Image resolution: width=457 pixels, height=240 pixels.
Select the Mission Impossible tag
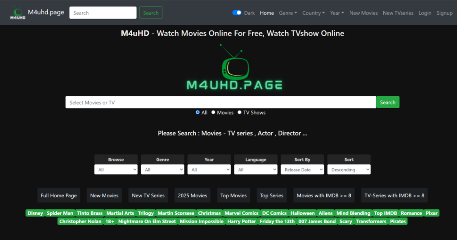(201, 221)
